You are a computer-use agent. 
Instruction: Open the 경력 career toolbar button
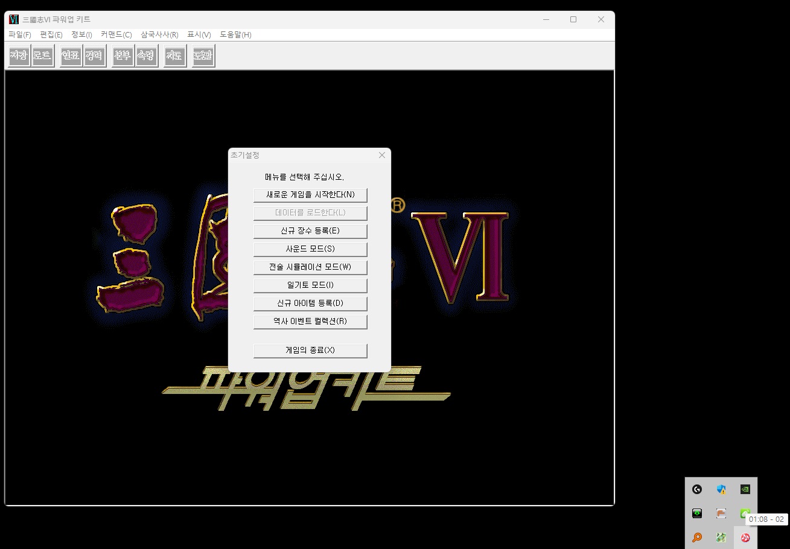94,56
